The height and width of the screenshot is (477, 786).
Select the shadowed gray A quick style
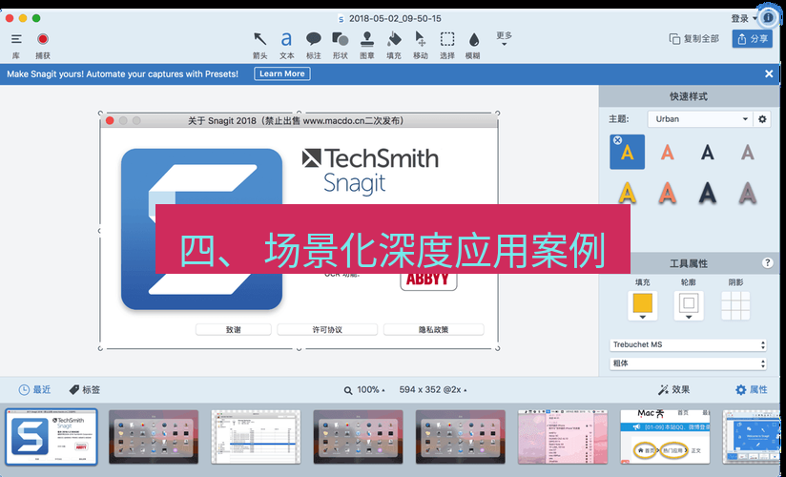click(748, 193)
